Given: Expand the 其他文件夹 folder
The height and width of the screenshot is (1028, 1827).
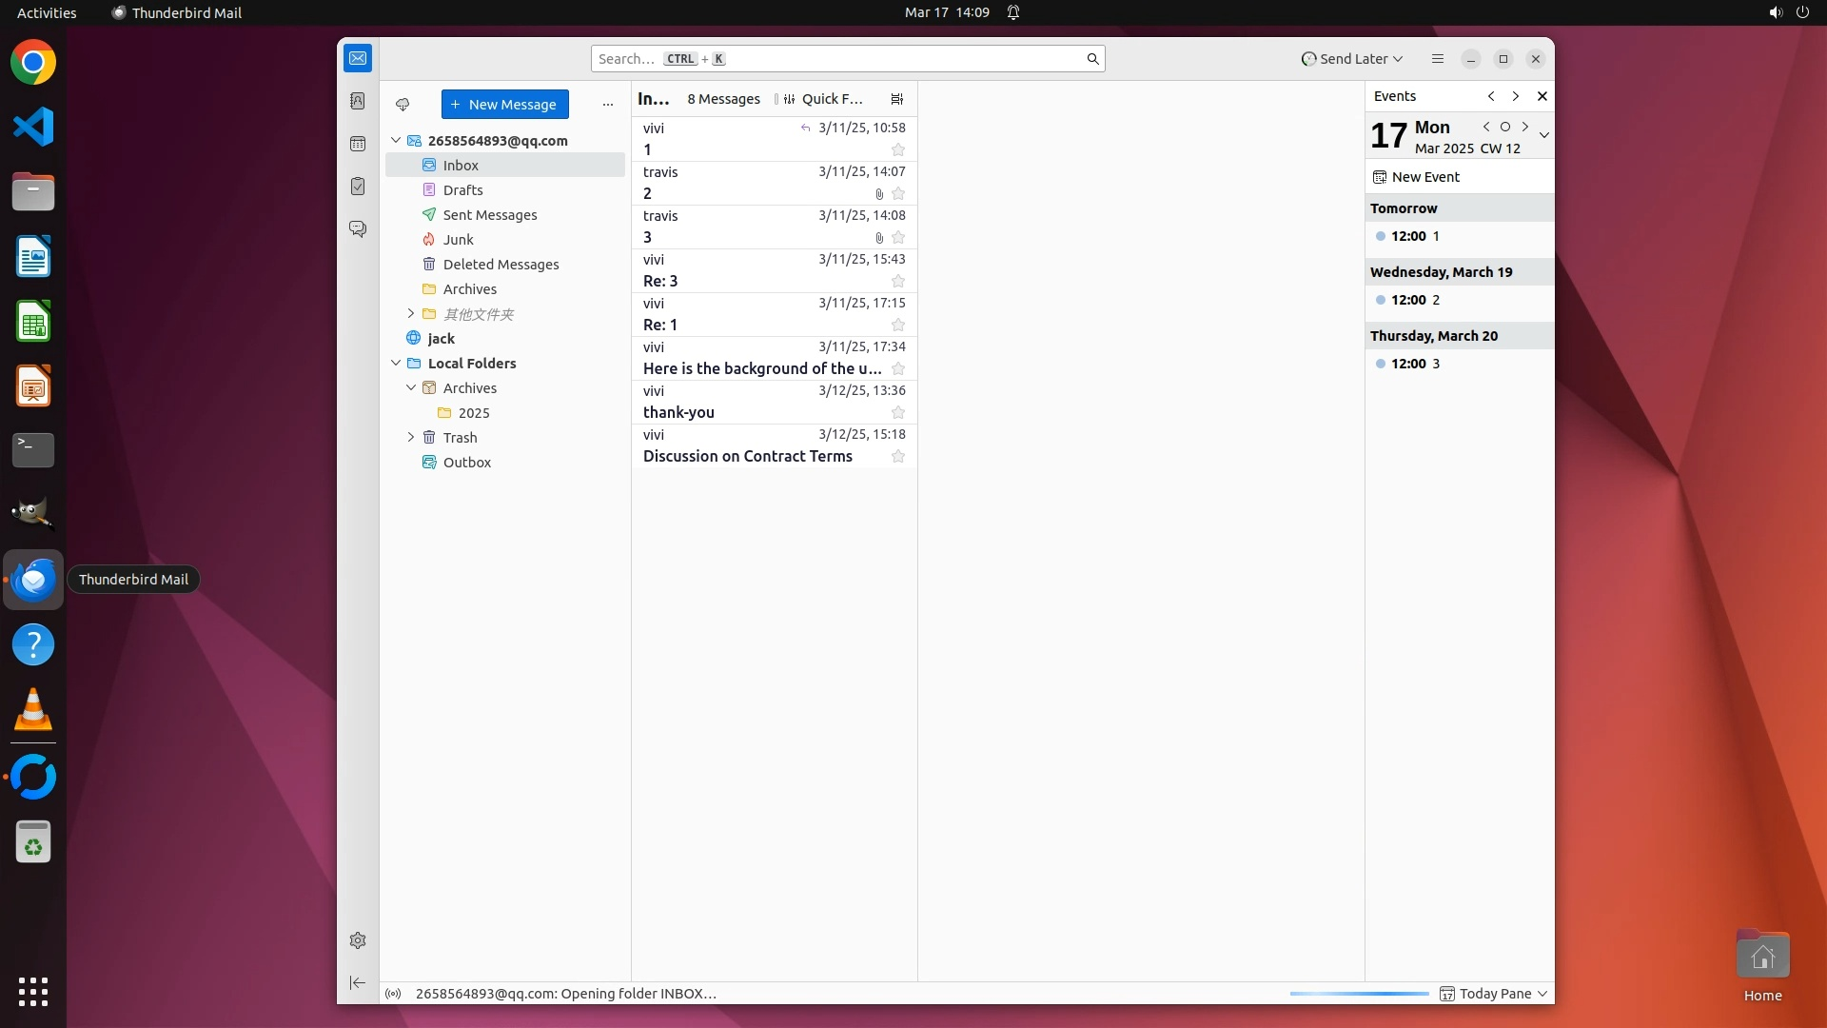Looking at the screenshot, I should coord(411,313).
